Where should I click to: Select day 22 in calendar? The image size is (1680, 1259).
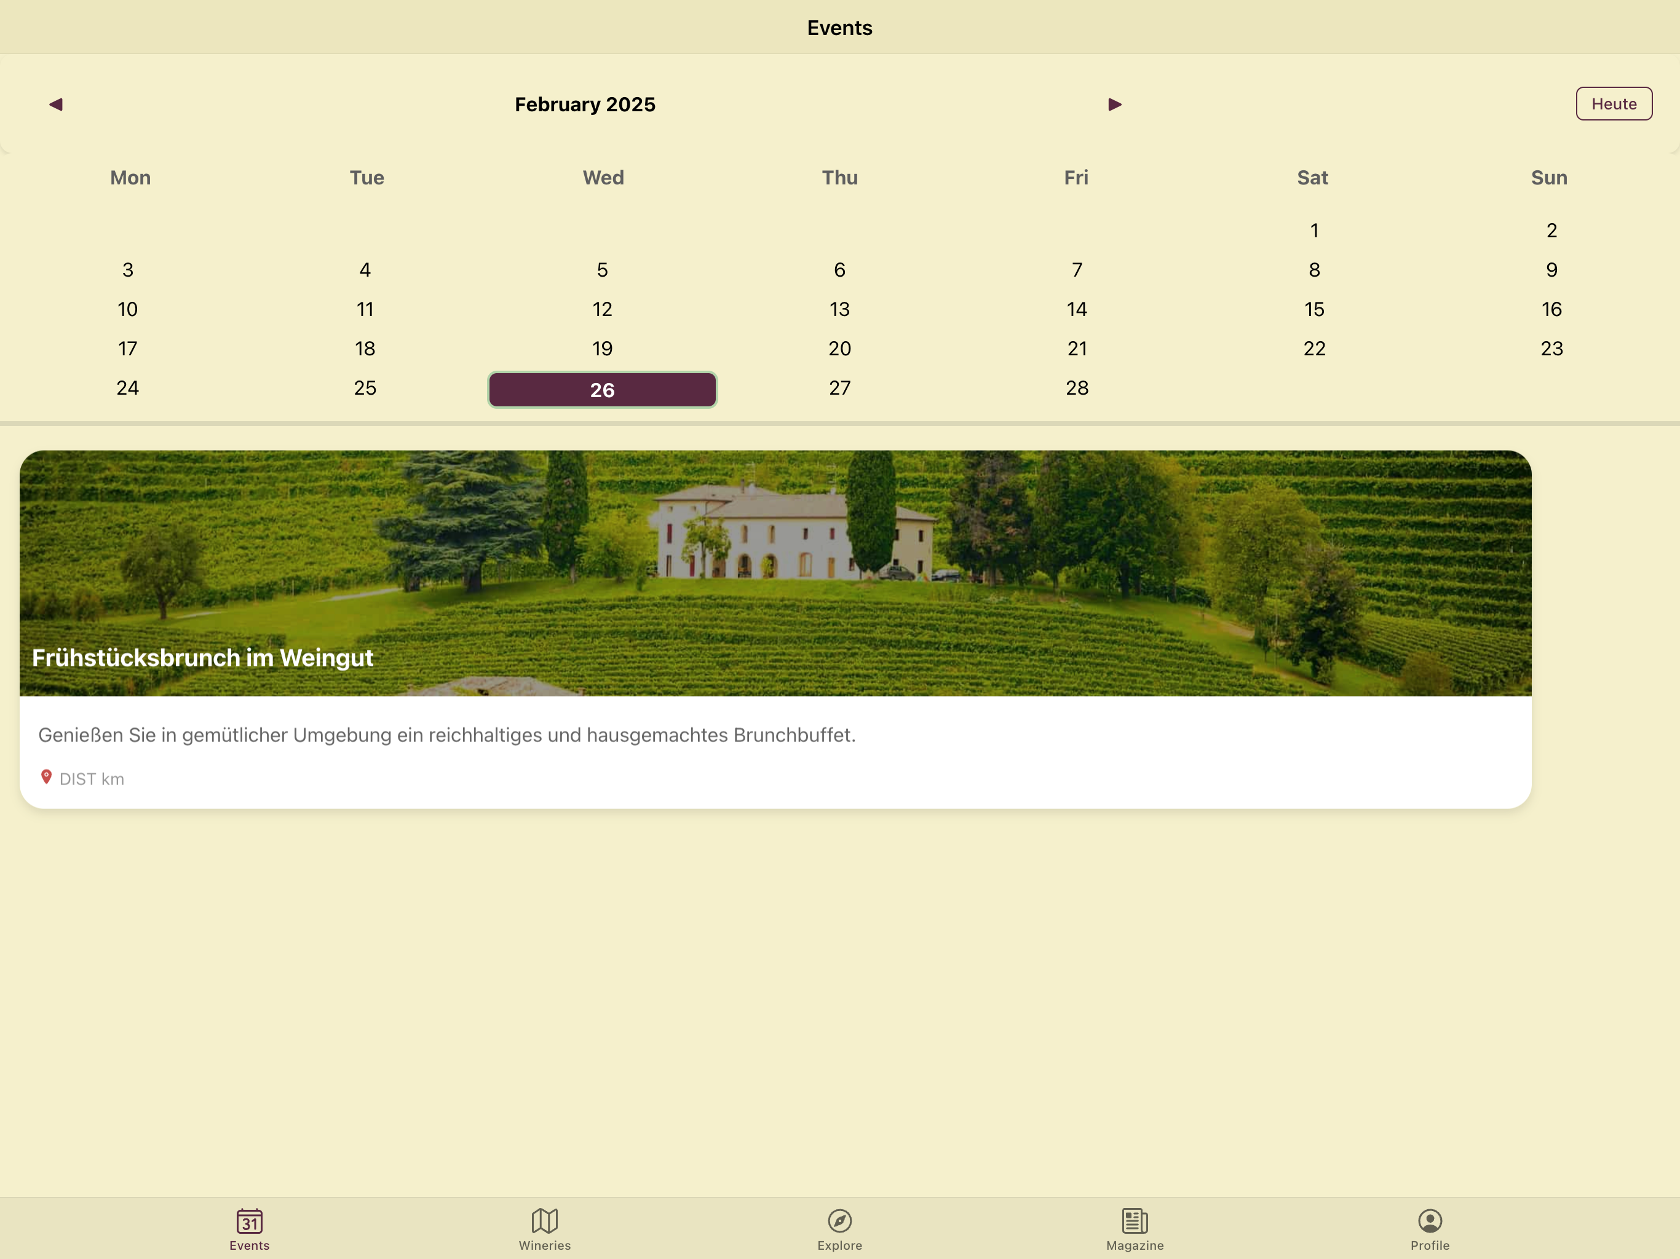pos(1315,349)
